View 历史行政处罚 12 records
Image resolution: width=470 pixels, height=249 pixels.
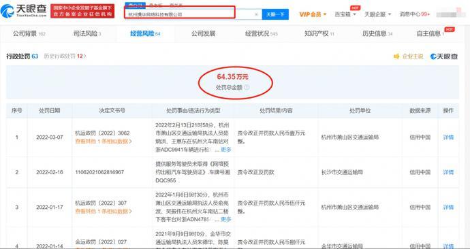(x=65, y=56)
